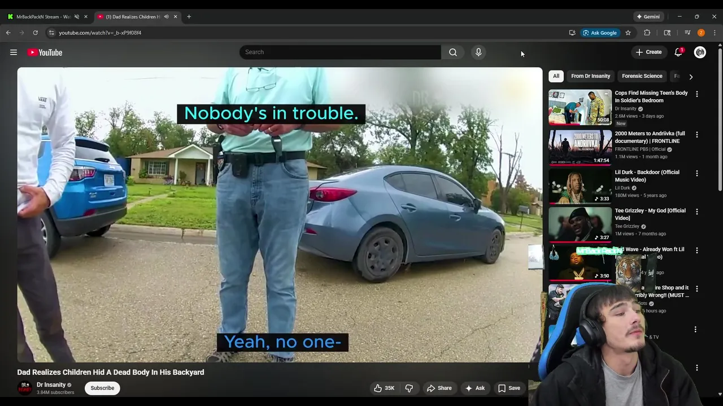Open Chrome side panel search icon
The height and width of the screenshot is (406, 723).
click(667, 33)
